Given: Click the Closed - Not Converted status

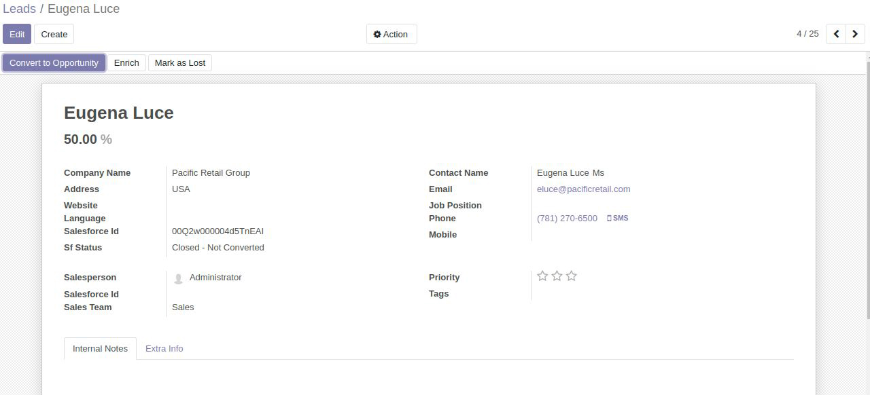Looking at the screenshot, I should click(218, 248).
